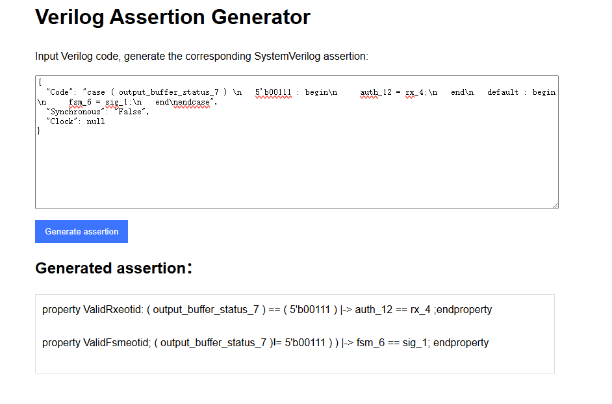This screenshot has height=404, width=612.
Task: Click the ValidFsmeotid property output line
Action: click(x=265, y=343)
